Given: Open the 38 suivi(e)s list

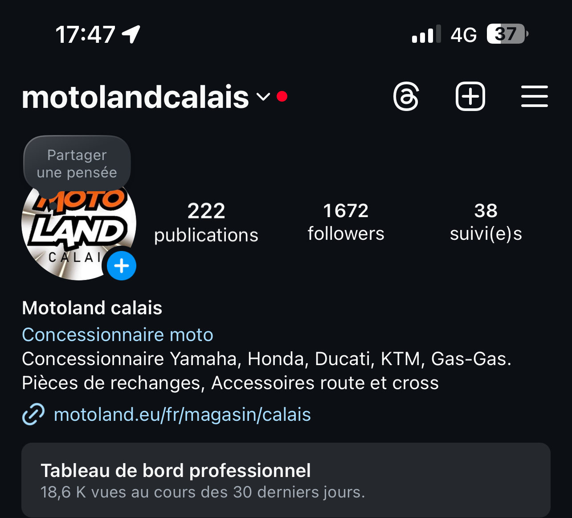Looking at the screenshot, I should pos(486,222).
